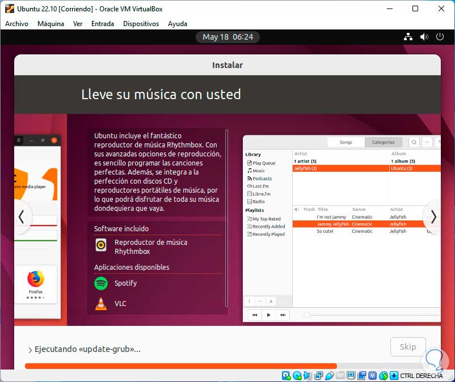Click the audio status icon in VirtualBox status bar
This screenshot has width=455, height=382.
[x=307, y=376]
